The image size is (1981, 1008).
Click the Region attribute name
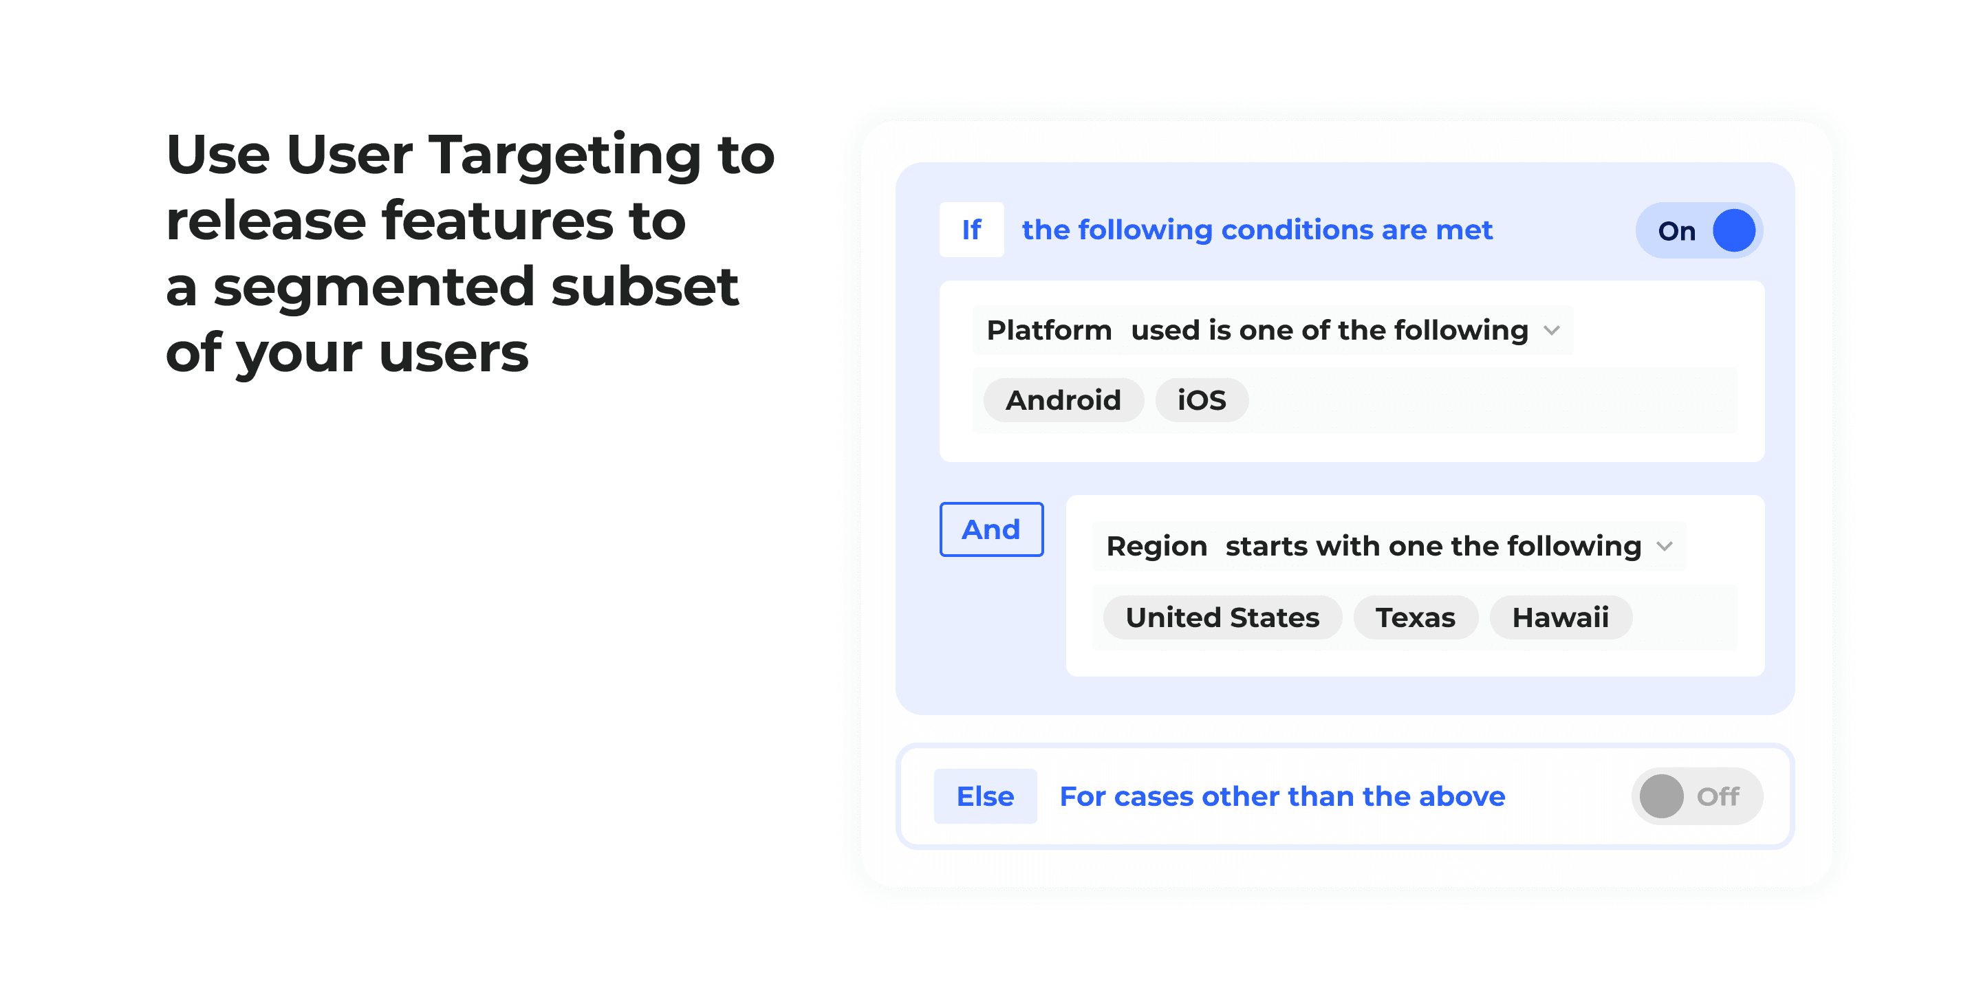pos(1156,547)
